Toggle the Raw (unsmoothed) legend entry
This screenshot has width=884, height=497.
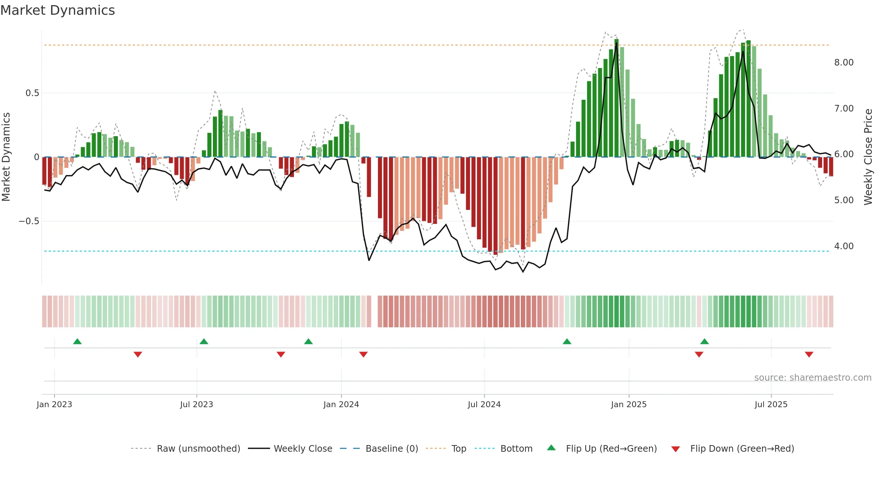click(x=186, y=449)
